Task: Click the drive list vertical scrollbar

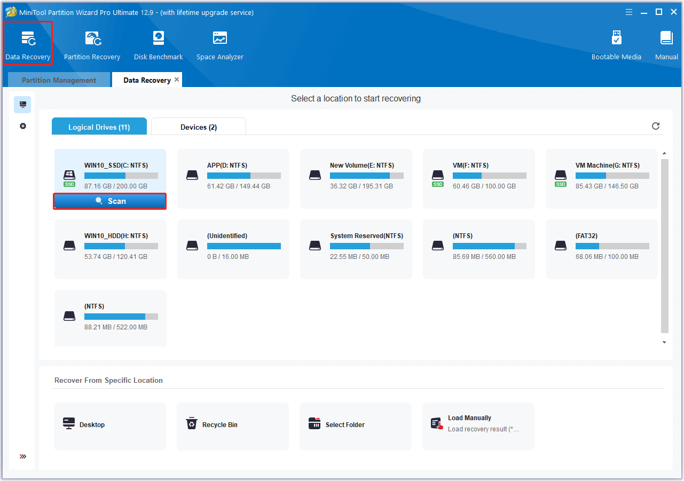Action: 664,246
